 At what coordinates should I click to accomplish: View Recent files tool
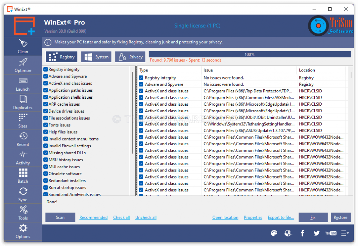click(22, 139)
